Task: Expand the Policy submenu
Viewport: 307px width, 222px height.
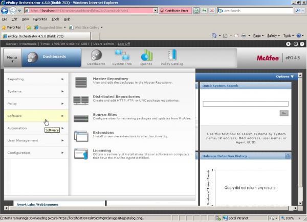Action: coord(36,104)
